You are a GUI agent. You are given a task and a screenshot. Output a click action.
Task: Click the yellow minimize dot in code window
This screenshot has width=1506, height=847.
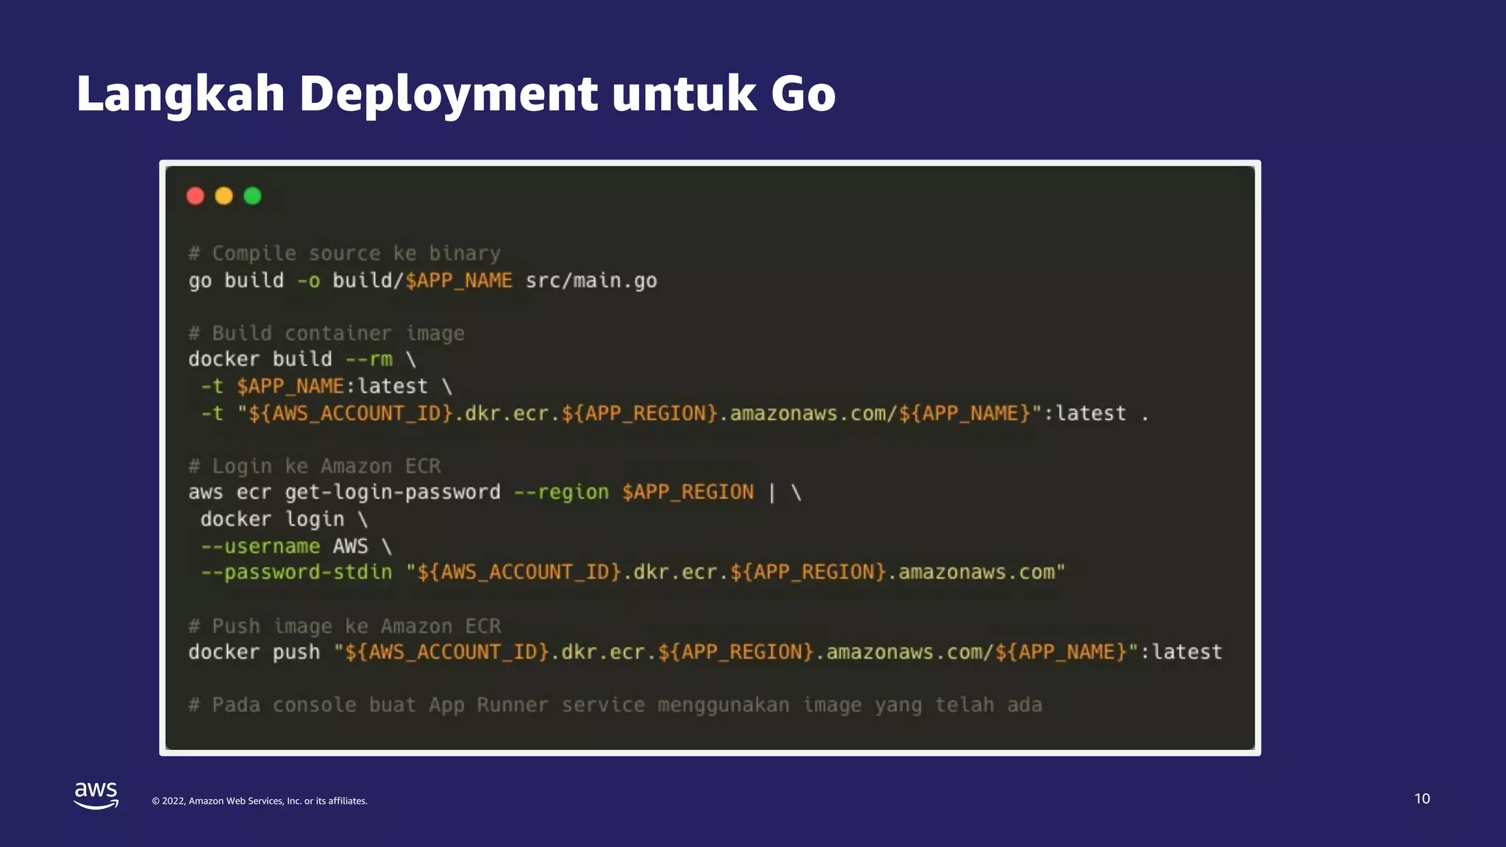click(x=224, y=196)
